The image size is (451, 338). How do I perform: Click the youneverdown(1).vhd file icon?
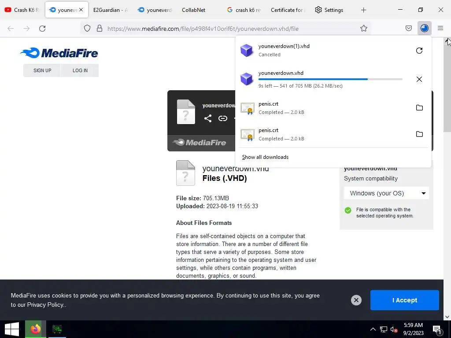pyautogui.click(x=247, y=51)
